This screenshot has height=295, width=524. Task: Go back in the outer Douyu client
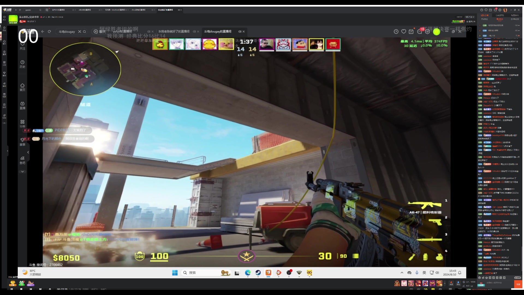(x=16, y=10)
